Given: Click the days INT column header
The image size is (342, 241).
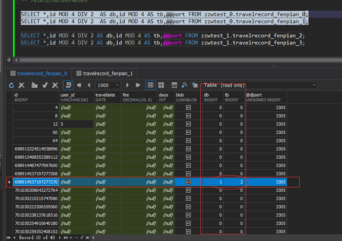Looking at the screenshot, I should click(x=166, y=97).
